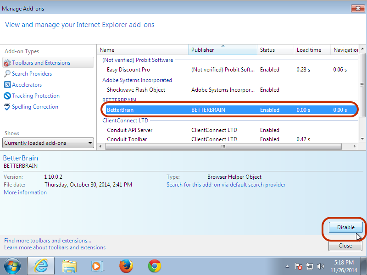This screenshot has height=275, width=367.
Task: Click the Internet Explorer taskbar icon
Action: tap(41, 266)
